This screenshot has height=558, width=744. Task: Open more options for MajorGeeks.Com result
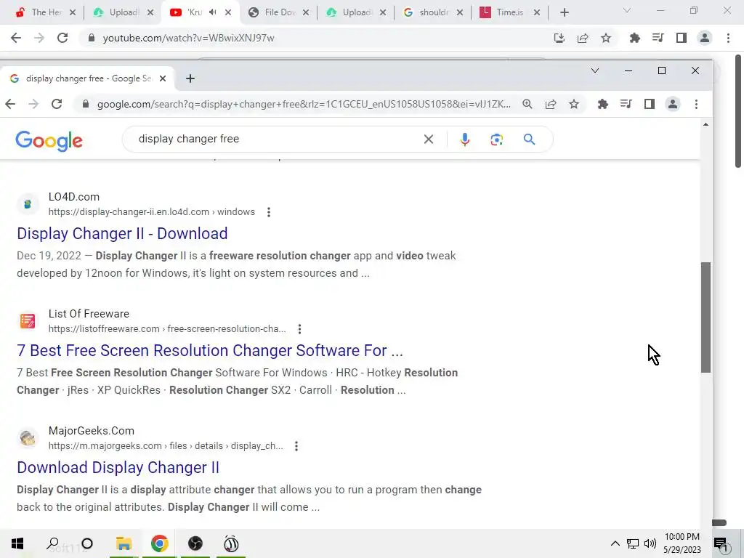coord(296,446)
